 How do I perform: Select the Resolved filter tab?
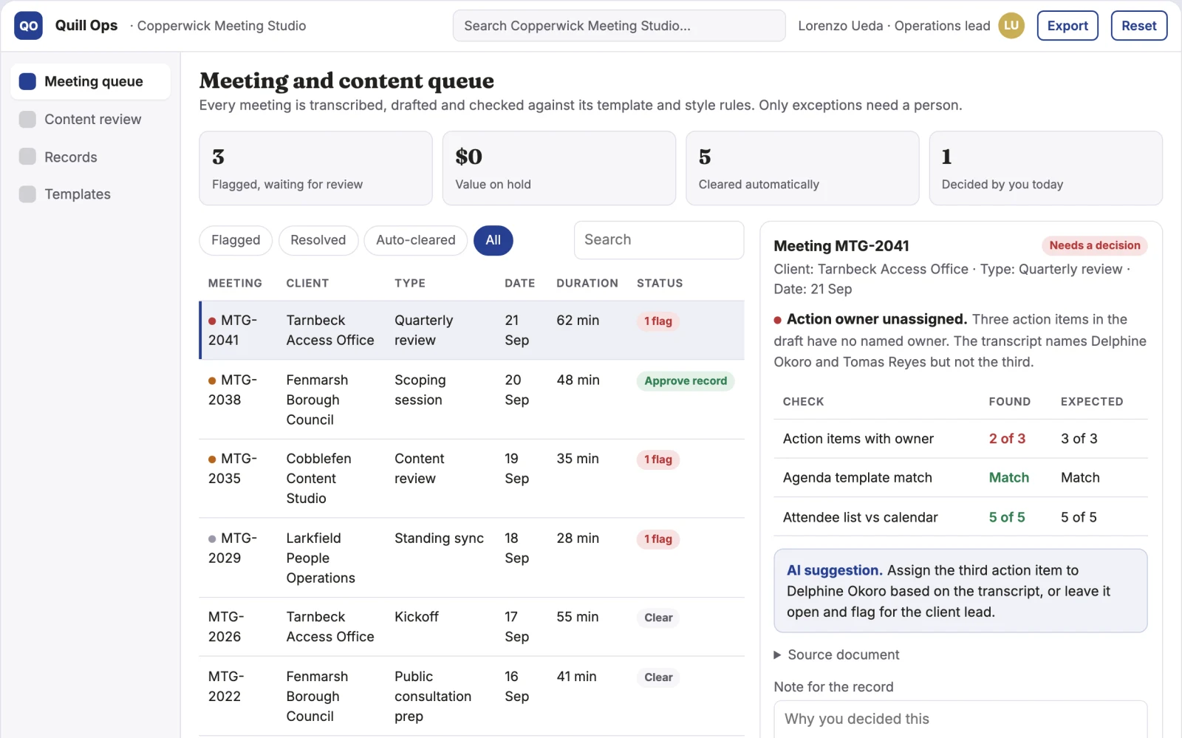(x=318, y=240)
